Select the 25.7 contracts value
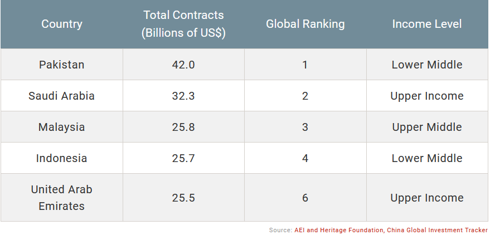The width and height of the screenshot is (490, 235). pyautogui.click(x=183, y=158)
